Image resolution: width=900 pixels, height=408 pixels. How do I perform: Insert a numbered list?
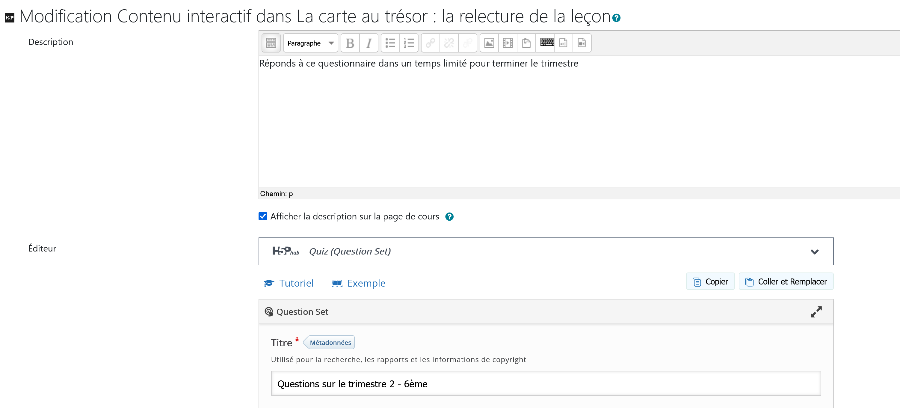point(409,43)
